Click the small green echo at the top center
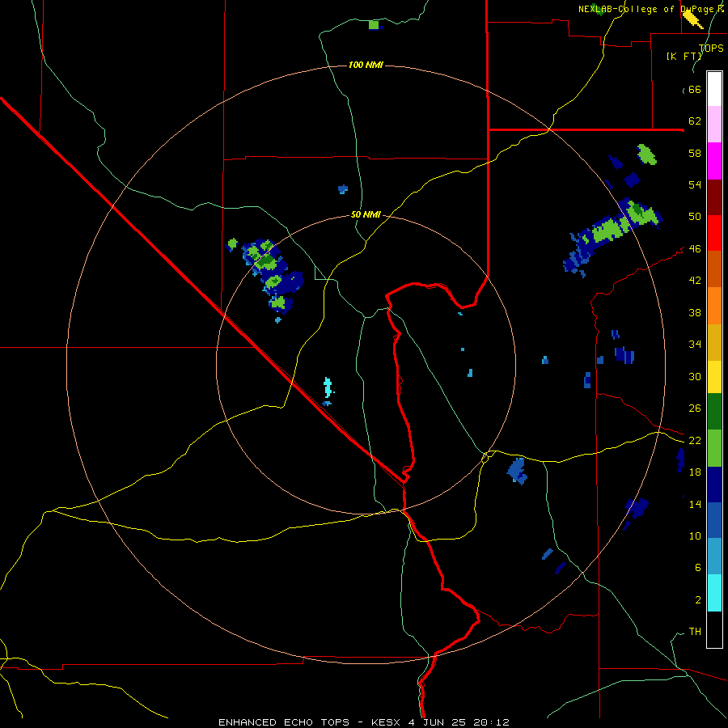The image size is (728, 728). pyautogui.click(x=375, y=24)
